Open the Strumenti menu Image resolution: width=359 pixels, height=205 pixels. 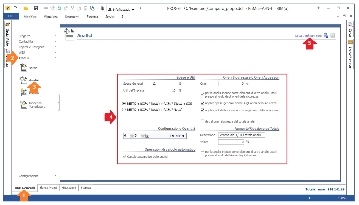pos(72,17)
